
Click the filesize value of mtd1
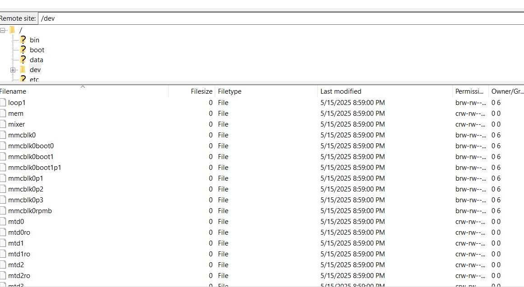[x=210, y=243]
